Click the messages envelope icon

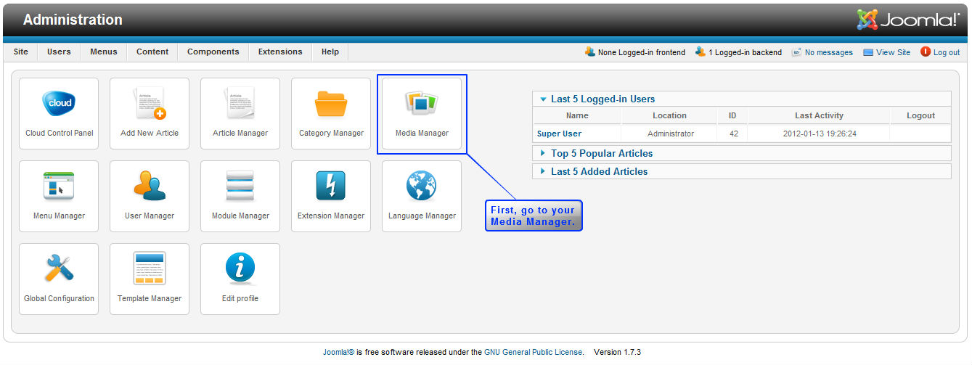[796, 52]
